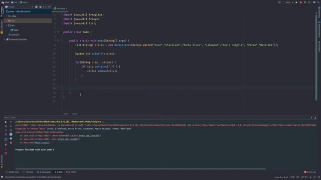Select the .iml file in project tree
The width and height of the screenshot is (321, 180).
pyautogui.click(x=14, y=34)
